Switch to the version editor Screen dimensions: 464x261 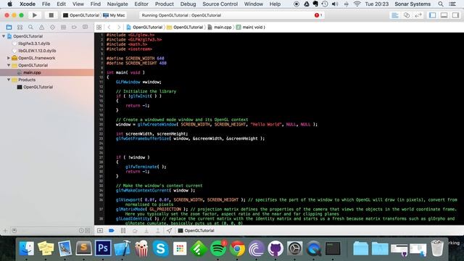coord(418,15)
